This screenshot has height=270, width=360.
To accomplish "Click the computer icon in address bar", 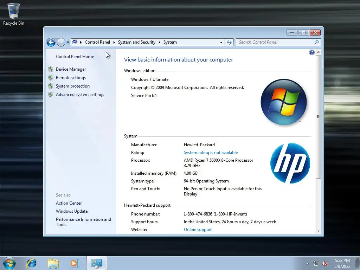I will tap(75, 42).
